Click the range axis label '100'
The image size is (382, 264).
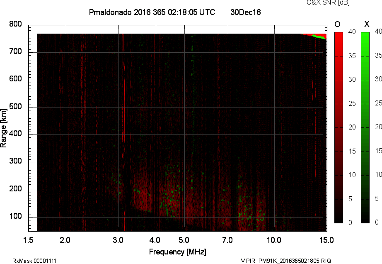16,216
